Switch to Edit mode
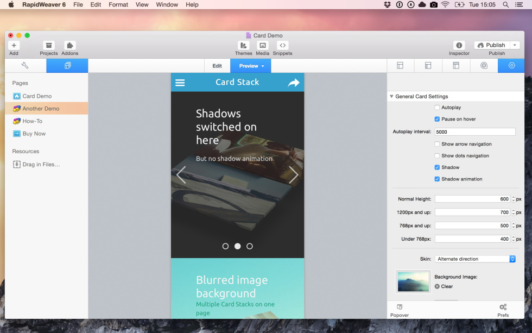This screenshot has height=333, width=532. point(217,66)
